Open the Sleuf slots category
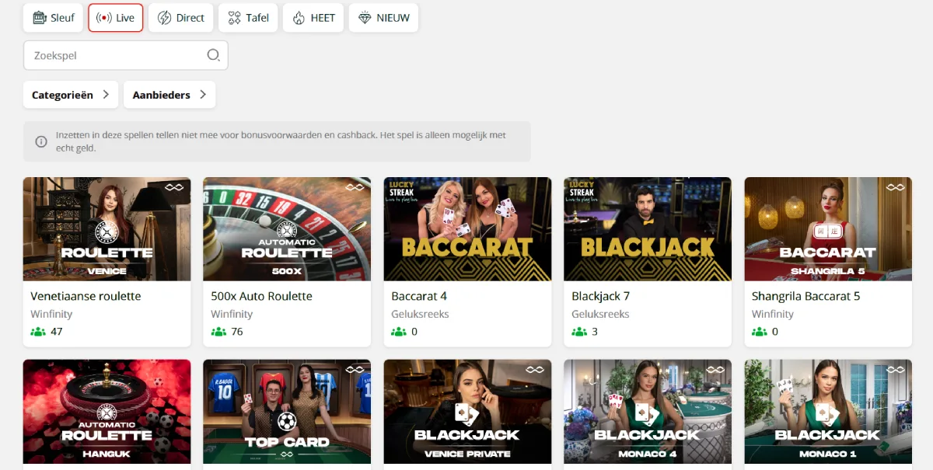Image resolution: width=933 pixels, height=470 pixels. [53, 18]
